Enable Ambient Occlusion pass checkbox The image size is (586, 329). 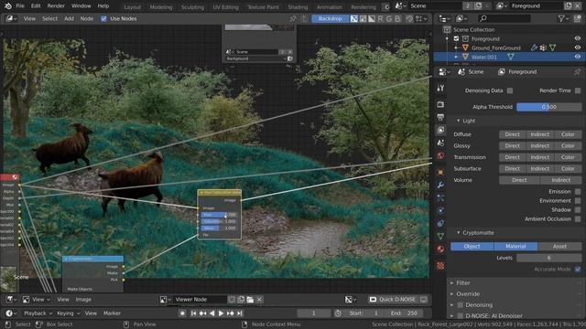[x=578, y=219]
